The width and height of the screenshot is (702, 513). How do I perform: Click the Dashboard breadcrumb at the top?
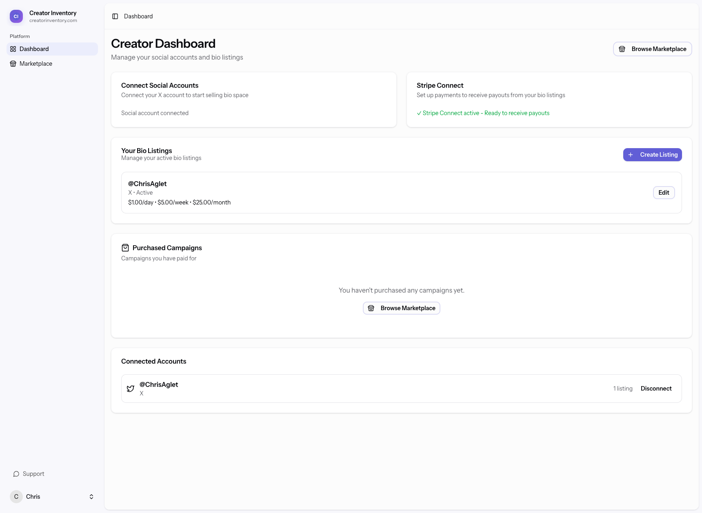click(138, 16)
